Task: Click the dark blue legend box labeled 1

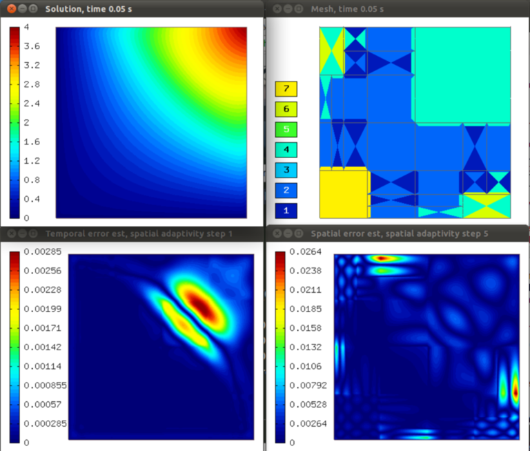Action: (x=286, y=209)
